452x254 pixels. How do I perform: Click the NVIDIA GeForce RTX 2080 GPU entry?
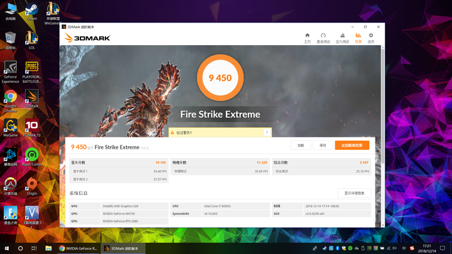pos(120,221)
